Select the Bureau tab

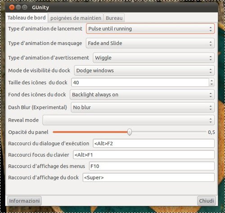[x=114, y=18]
